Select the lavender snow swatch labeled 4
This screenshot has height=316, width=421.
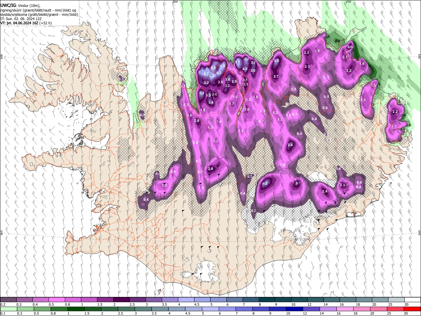pos(186,300)
